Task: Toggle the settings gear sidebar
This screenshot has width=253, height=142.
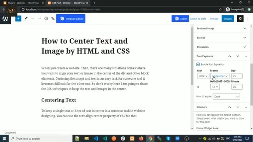Action: click(240, 19)
